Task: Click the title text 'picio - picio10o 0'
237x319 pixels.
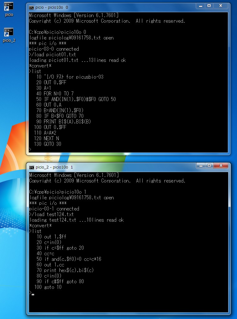Action: [x=52, y=7]
